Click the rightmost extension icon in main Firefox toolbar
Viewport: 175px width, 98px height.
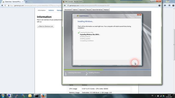pyautogui.click(x=173, y=5)
